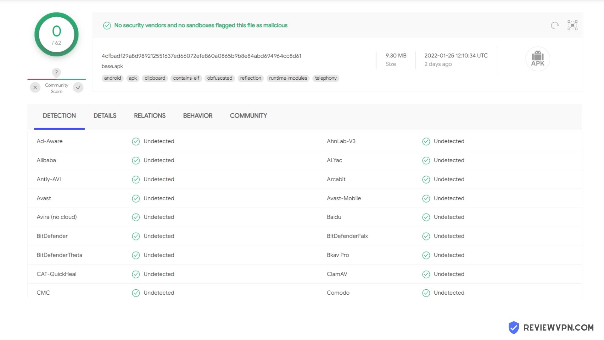This screenshot has width=604, height=340.
Task: Click the Comodo undetected check icon
Action: point(426,293)
